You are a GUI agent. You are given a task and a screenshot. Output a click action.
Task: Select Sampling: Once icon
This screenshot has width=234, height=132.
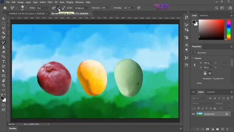pos(58,8)
